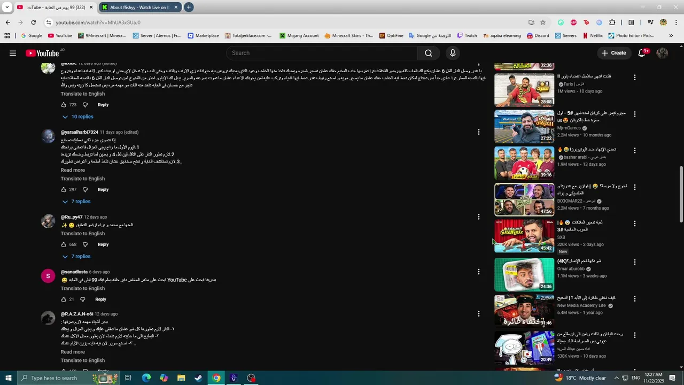Open the tab search dropdown arrow
Viewport: 684px width, 385px height.
pos(7,7)
